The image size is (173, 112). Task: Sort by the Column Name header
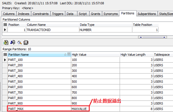[52, 25]
